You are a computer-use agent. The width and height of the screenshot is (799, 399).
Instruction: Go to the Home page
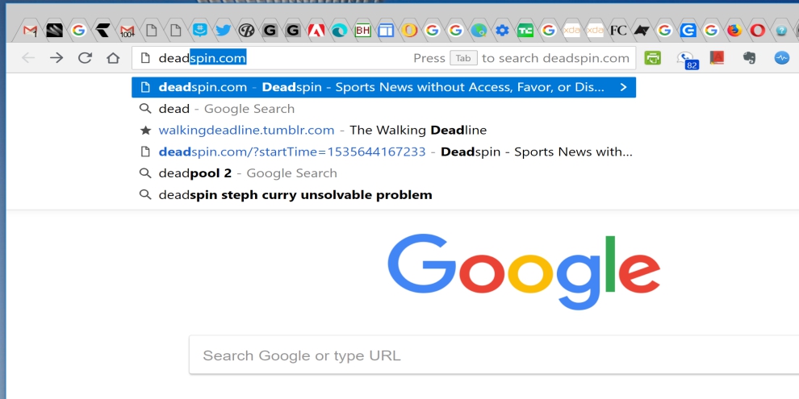tap(113, 58)
